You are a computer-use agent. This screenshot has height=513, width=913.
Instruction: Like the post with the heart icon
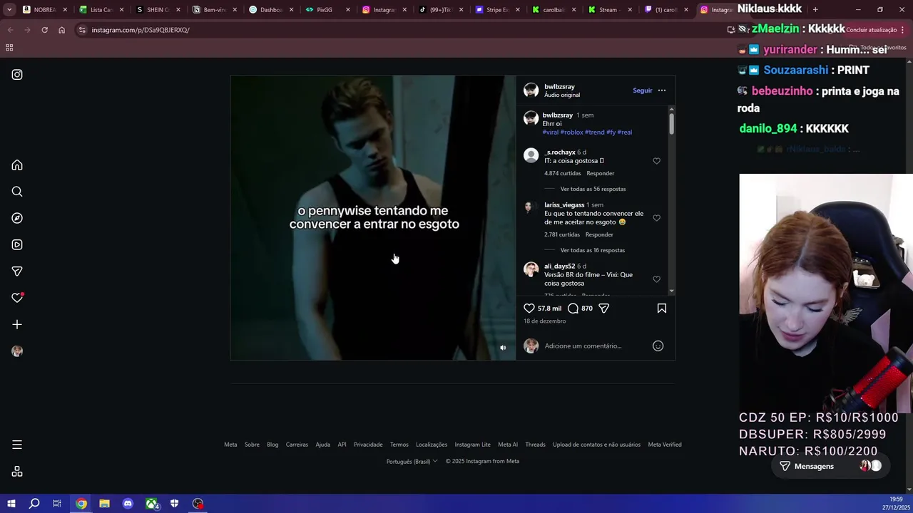pyautogui.click(x=529, y=309)
